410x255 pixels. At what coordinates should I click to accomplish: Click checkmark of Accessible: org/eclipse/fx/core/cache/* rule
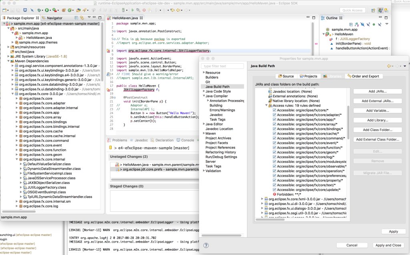pos(274,133)
